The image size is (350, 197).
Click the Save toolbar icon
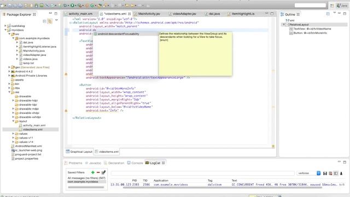(x=10, y=5)
